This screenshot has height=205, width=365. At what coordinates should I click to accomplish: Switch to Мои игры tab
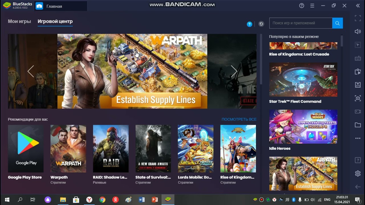[x=19, y=21]
